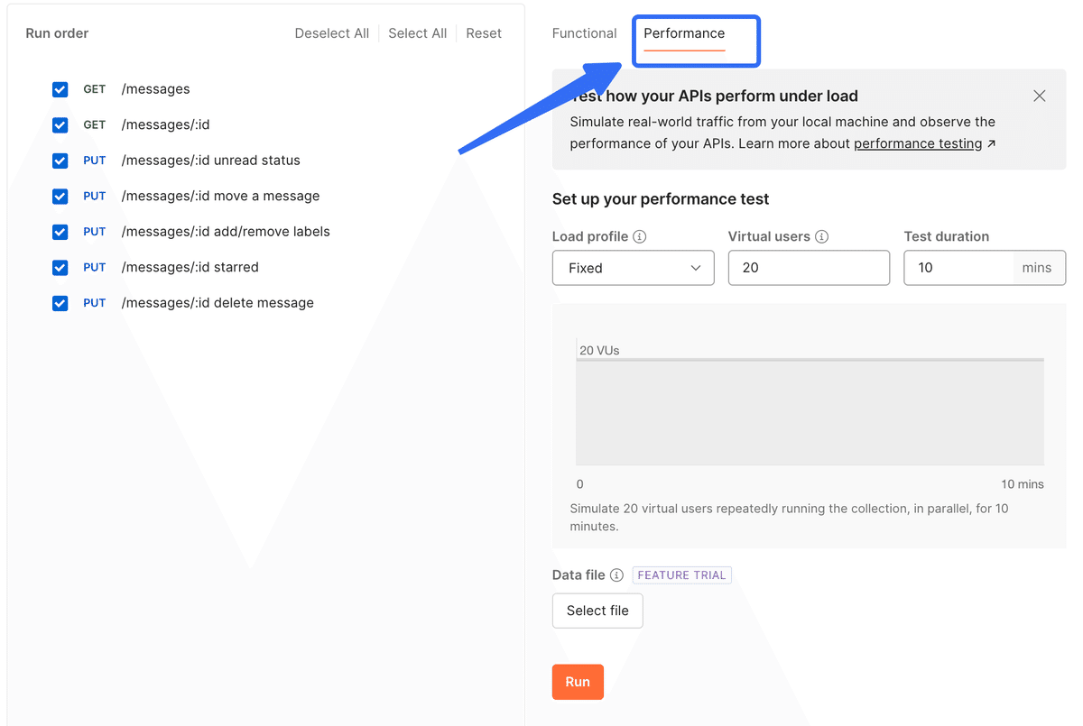Open the performance testing link

point(918,143)
